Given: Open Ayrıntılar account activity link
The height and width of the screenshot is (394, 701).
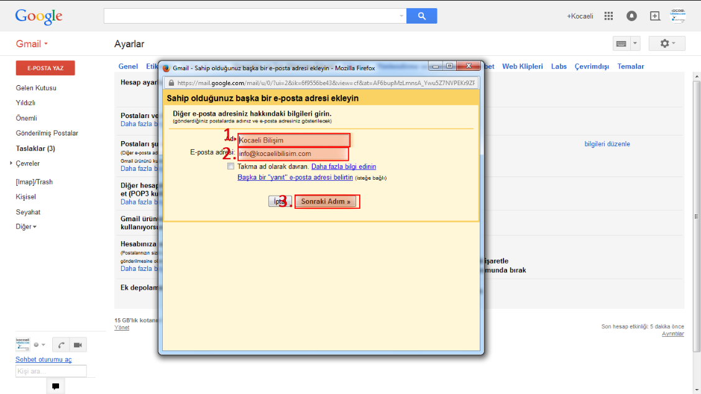Looking at the screenshot, I should click(673, 334).
